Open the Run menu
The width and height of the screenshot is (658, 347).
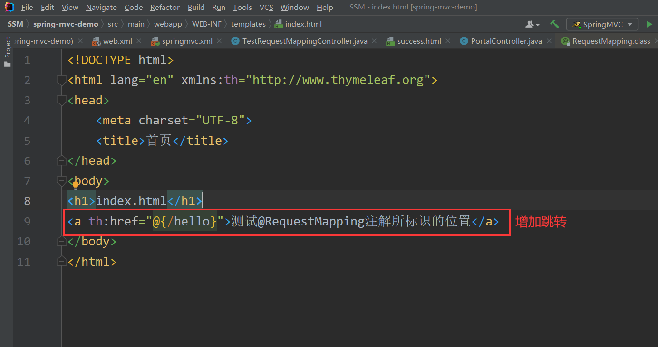219,7
